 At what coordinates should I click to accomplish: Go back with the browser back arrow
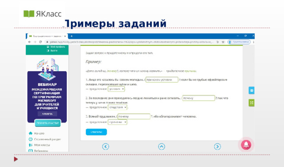pyautogui.click(x=30, y=42)
